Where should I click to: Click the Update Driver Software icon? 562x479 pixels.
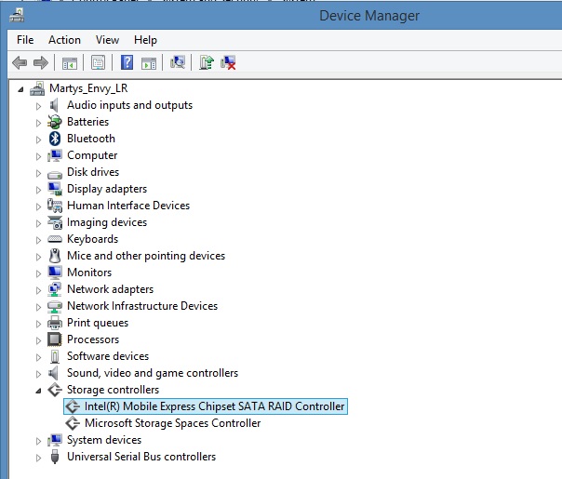pos(207,62)
